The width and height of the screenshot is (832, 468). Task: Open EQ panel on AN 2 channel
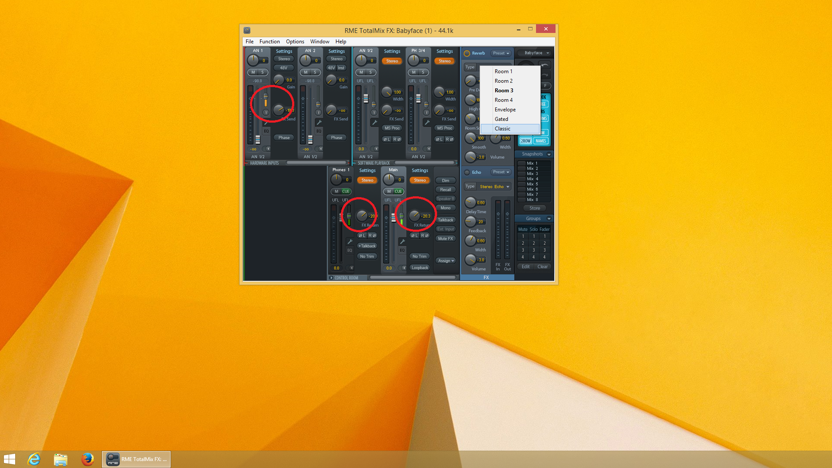(319, 131)
